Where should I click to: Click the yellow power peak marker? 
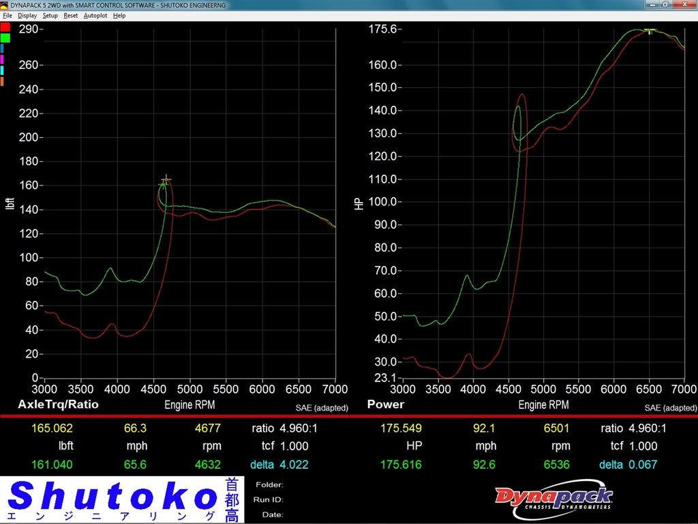[650, 31]
